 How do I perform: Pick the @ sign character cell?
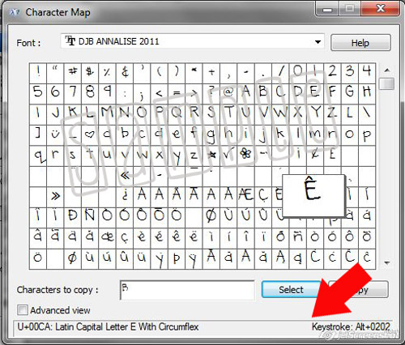228,92
